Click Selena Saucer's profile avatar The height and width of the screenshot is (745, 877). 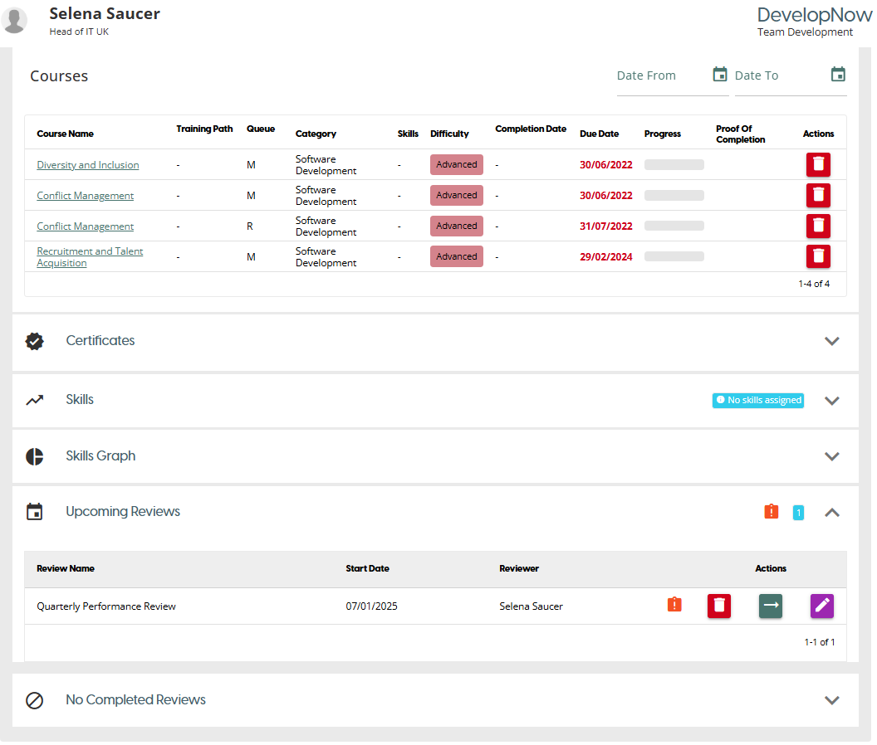click(x=15, y=21)
